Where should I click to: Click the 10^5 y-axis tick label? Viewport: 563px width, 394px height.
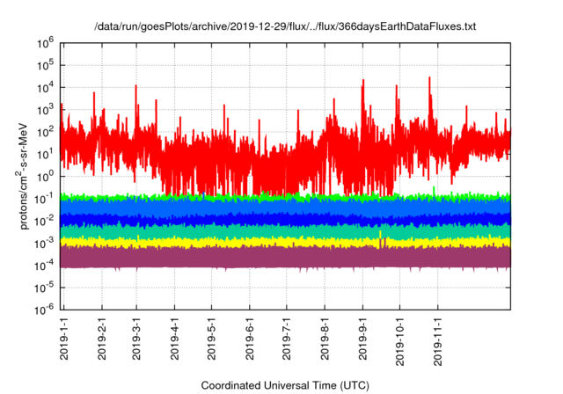(45, 65)
